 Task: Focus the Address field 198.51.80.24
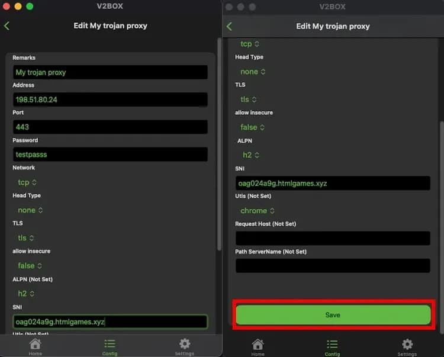pos(110,99)
